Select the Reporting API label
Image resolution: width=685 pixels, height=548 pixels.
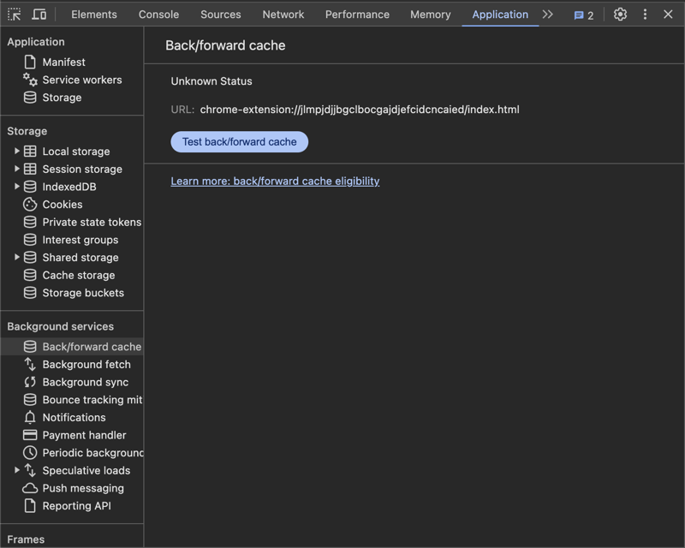(x=76, y=505)
